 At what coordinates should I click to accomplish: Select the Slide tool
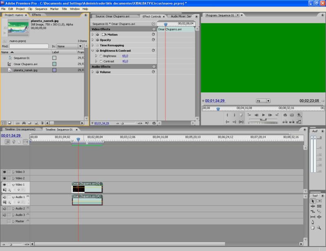point(319,217)
